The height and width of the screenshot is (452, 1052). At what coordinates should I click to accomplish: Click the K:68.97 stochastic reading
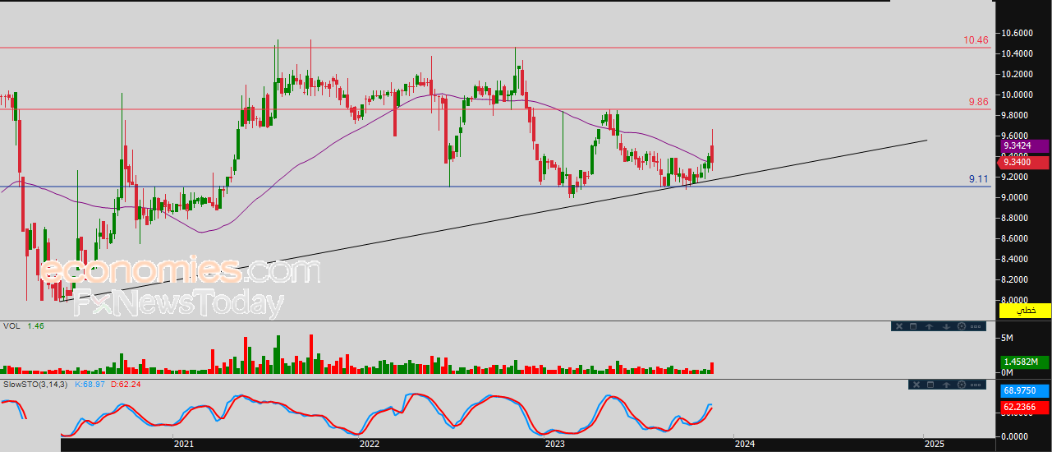(x=91, y=384)
